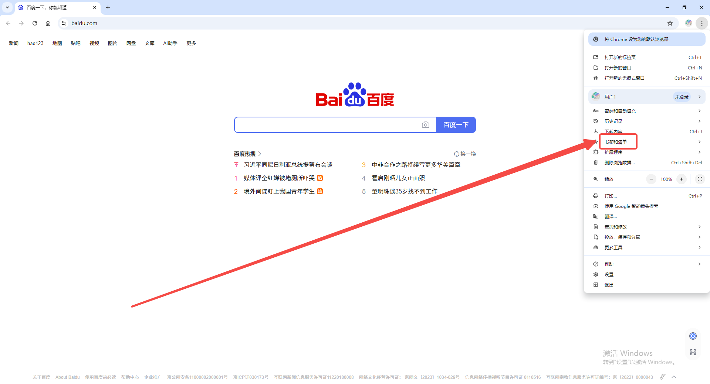The height and width of the screenshot is (384, 710).
Task: Bookmark this page with the star icon
Action: [670, 23]
